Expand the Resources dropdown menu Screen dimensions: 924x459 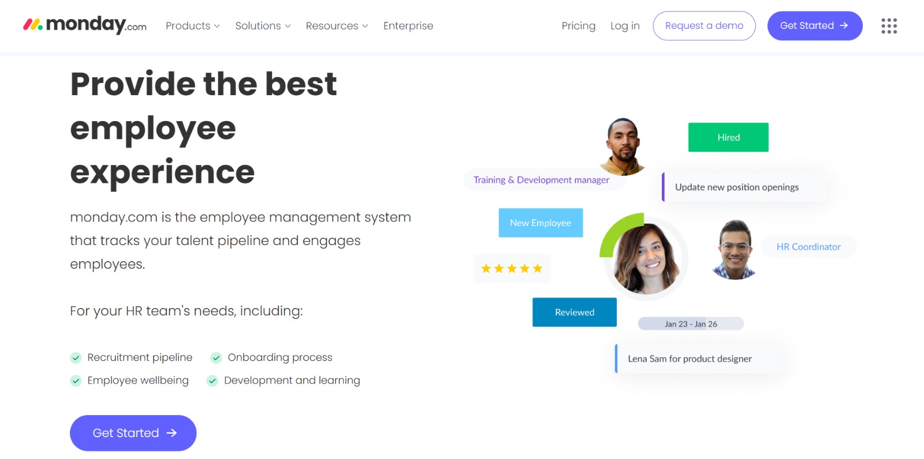pos(337,26)
